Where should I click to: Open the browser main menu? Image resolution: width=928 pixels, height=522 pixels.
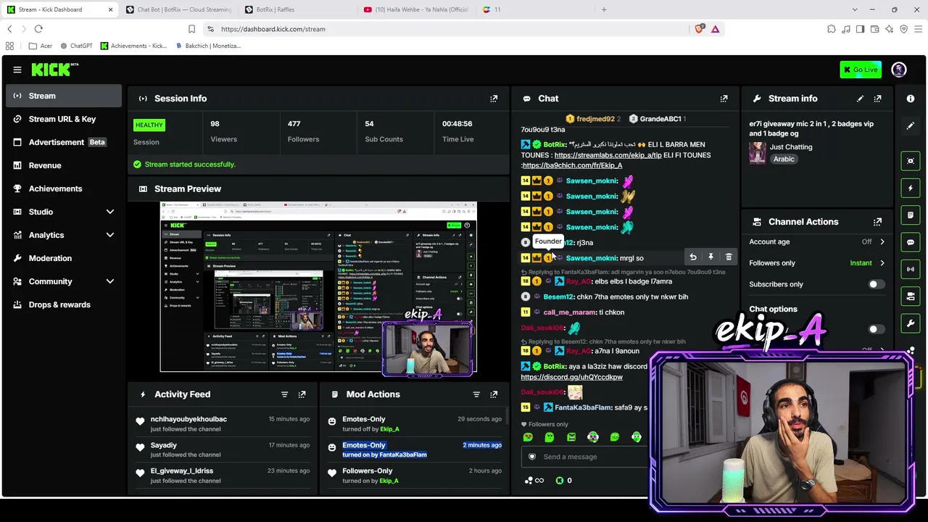918,29
